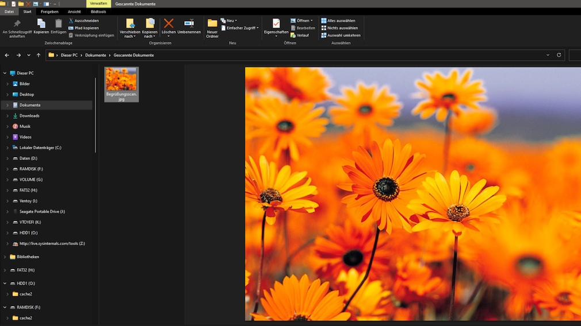Click Pfad kopieren

[x=83, y=28]
